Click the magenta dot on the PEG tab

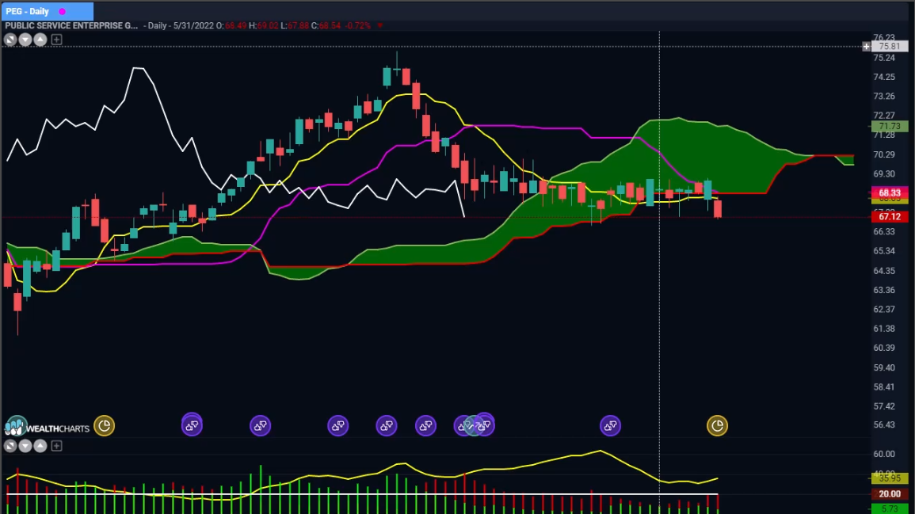(x=63, y=12)
